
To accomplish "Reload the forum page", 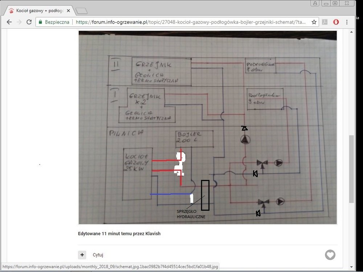I will [29, 22].
